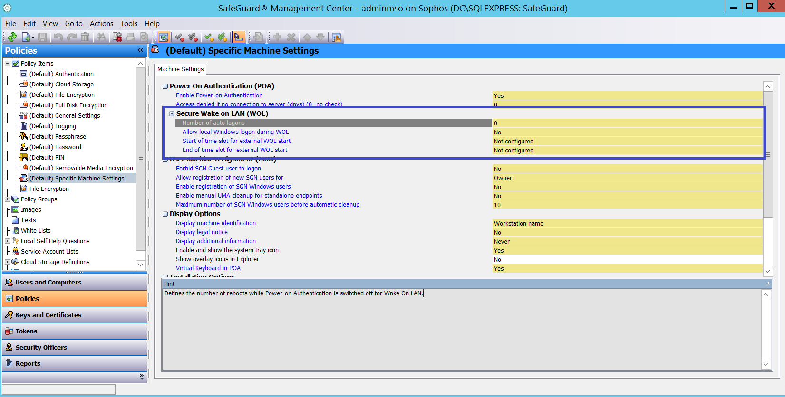Collapse the Policy Items tree node
Viewport: 785px width, 397px height.
tap(8, 64)
